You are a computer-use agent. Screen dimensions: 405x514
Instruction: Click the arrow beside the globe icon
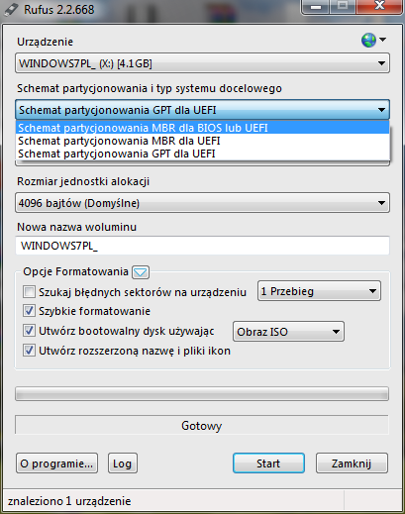tap(382, 40)
